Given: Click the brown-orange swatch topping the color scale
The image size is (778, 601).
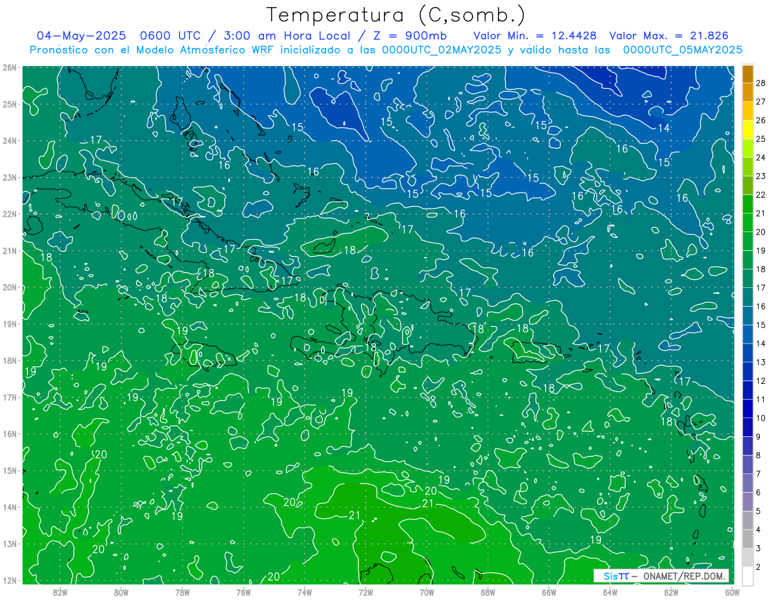Looking at the screenshot, I should click(748, 74).
